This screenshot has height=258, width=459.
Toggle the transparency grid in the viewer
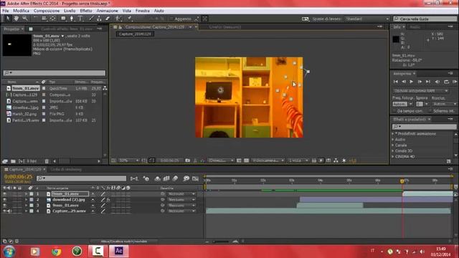point(247,161)
